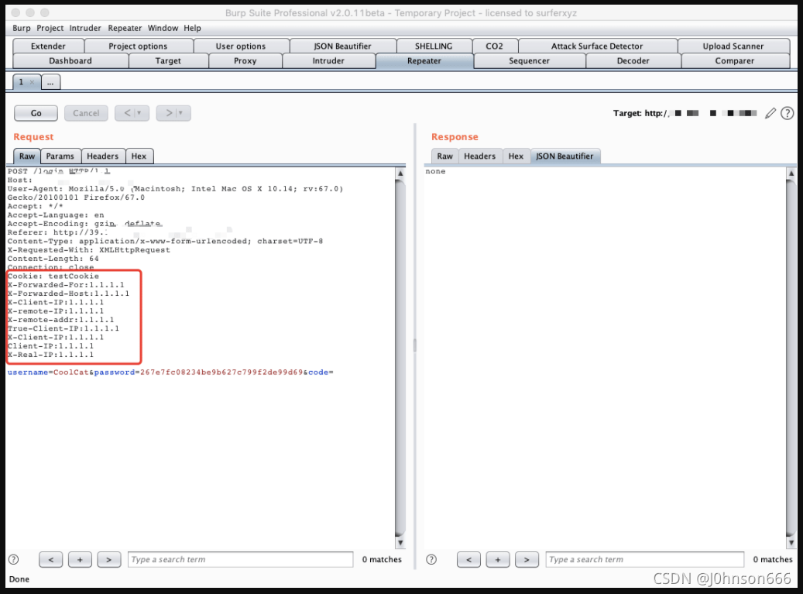Click plus button in request search bar

[80, 559]
